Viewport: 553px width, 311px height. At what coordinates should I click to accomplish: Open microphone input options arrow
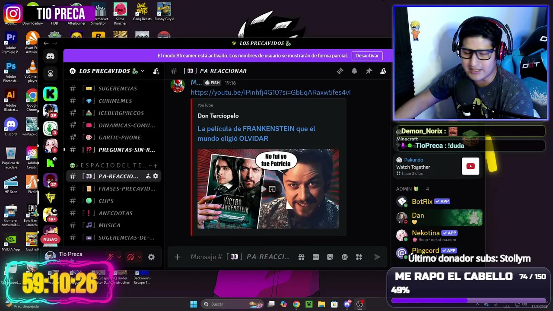(x=119, y=257)
